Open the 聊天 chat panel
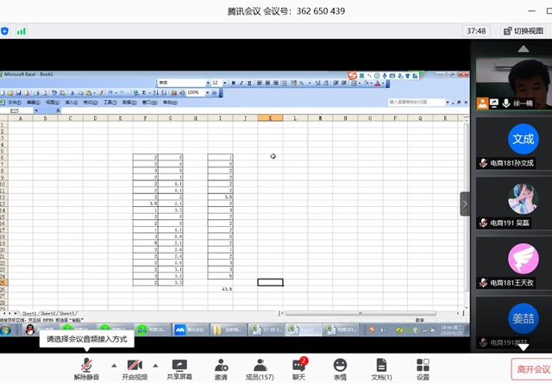Image resolution: width=552 pixels, height=383 pixels. click(x=298, y=367)
